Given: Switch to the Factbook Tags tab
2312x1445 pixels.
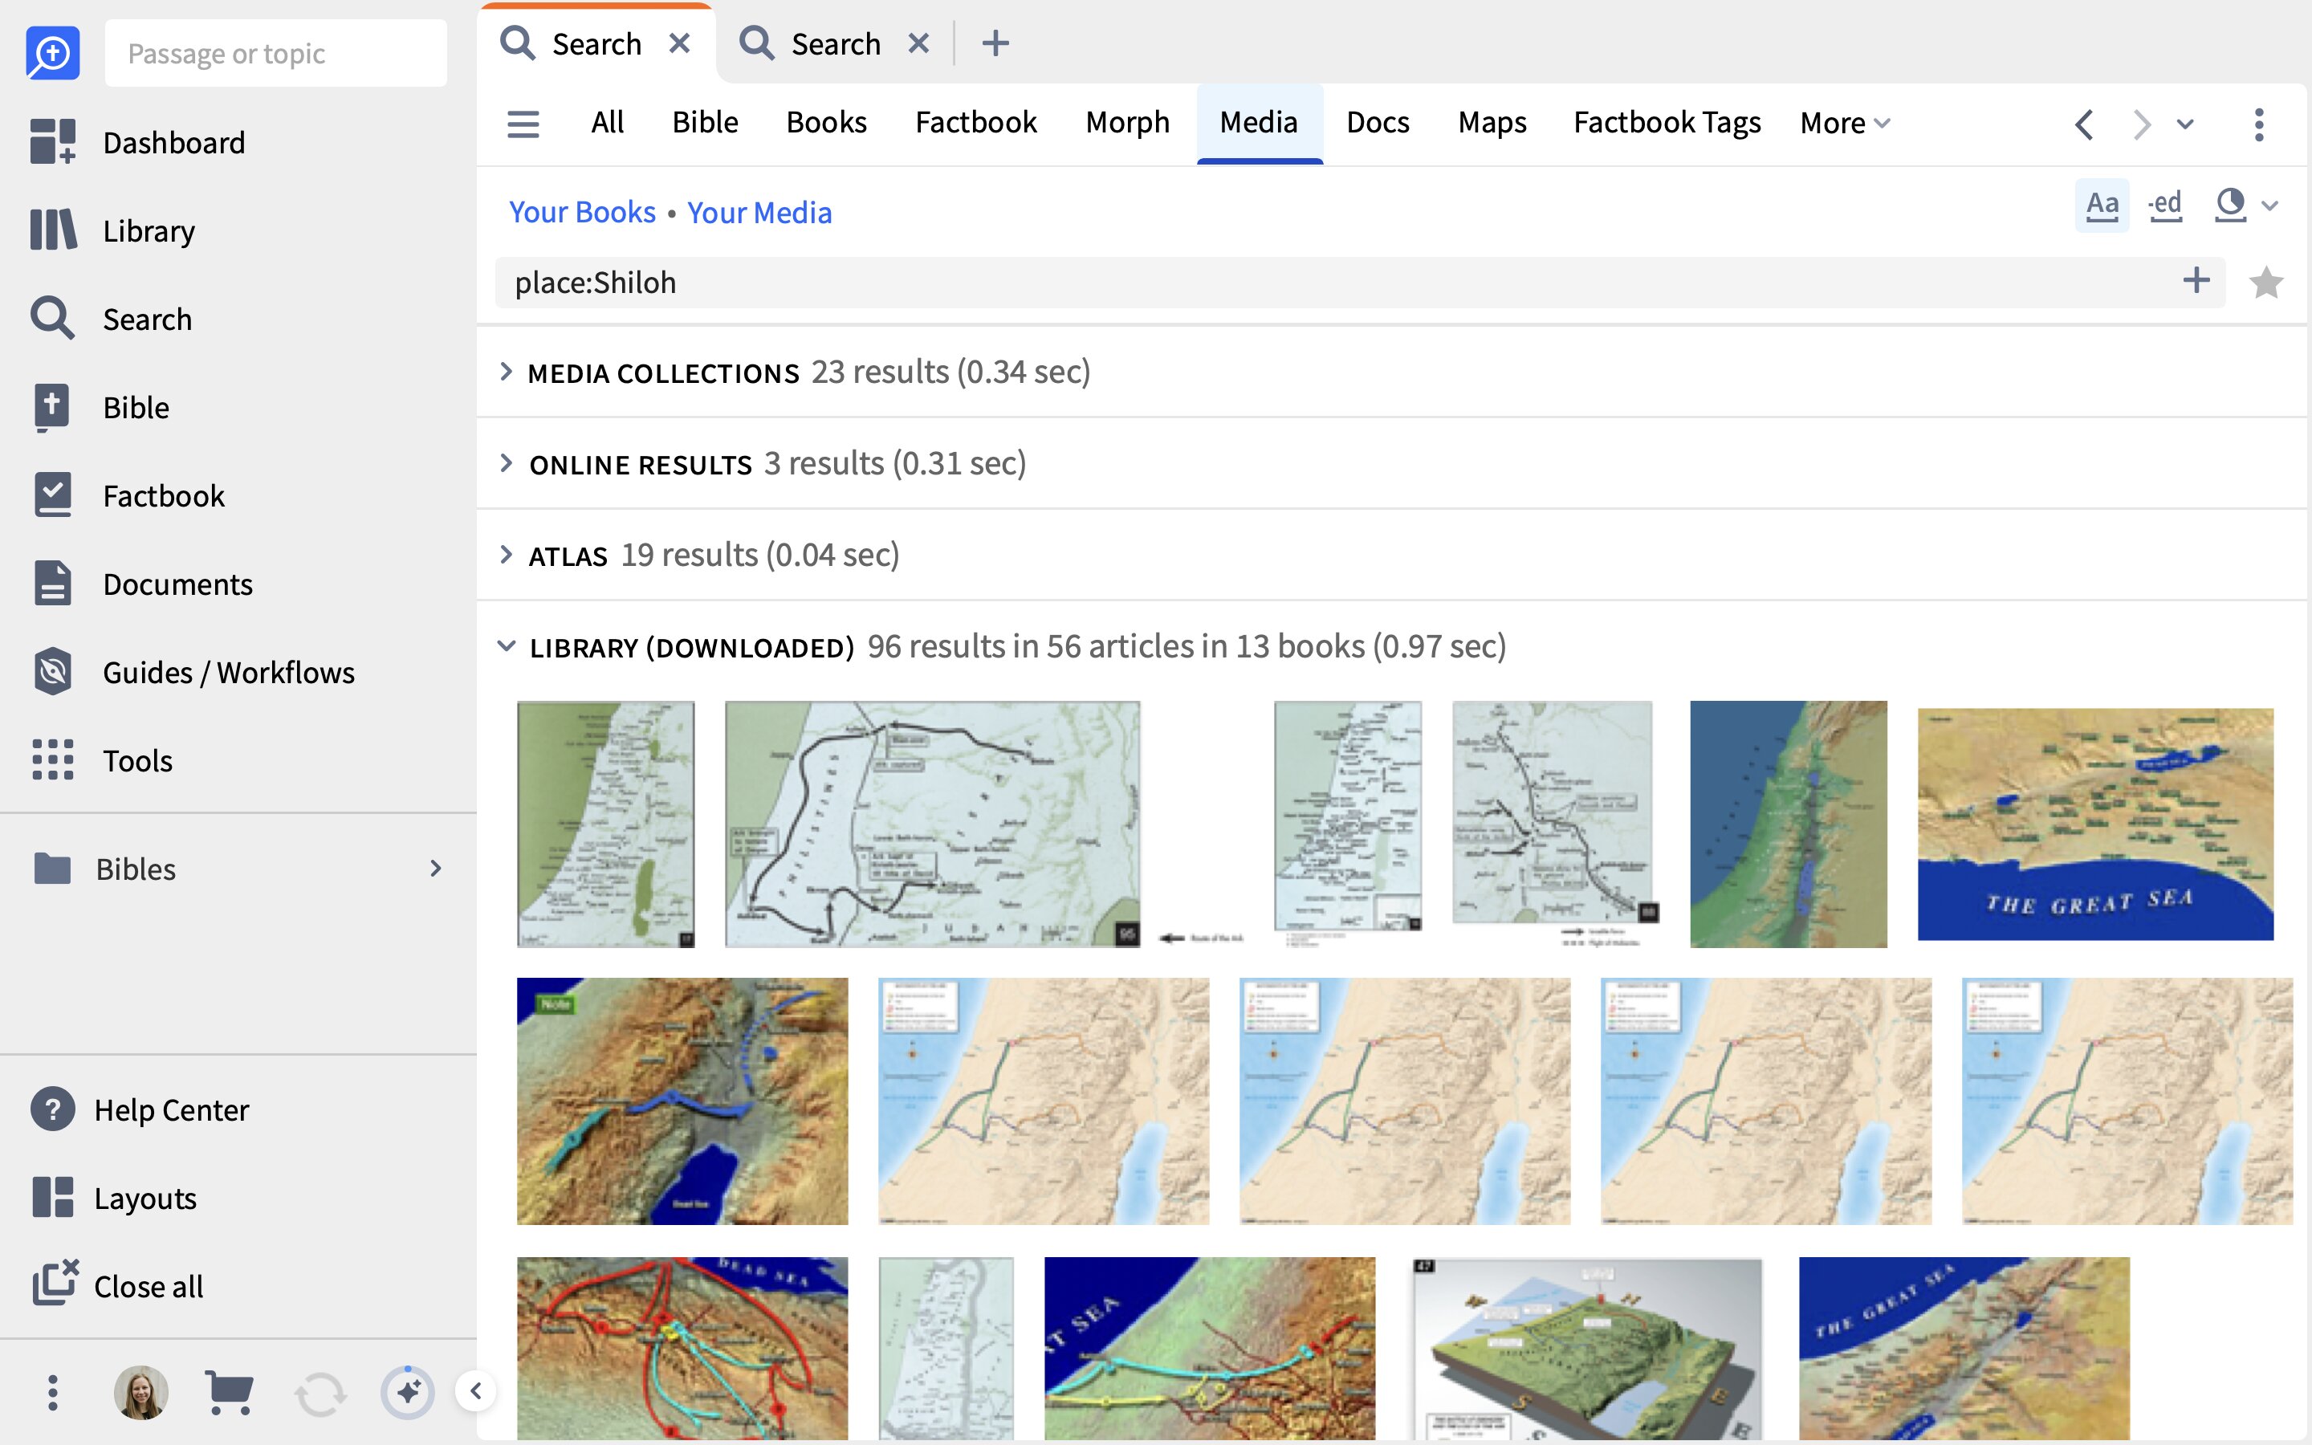Looking at the screenshot, I should pyautogui.click(x=1667, y=122).
